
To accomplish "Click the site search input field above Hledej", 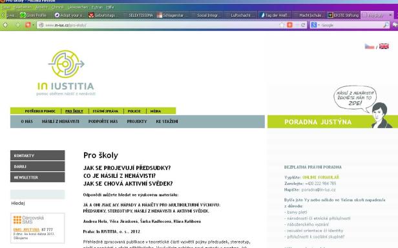I will (x=37, y=195).
